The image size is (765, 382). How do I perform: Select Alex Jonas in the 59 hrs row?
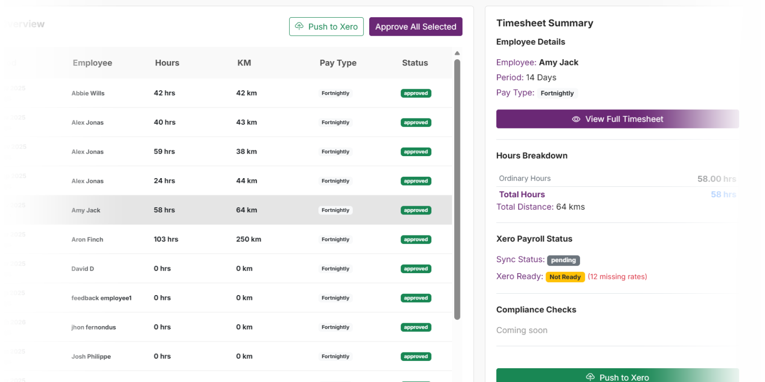point(87,152)
